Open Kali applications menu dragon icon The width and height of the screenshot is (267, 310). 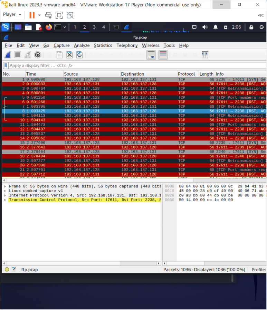coord(5,27)
